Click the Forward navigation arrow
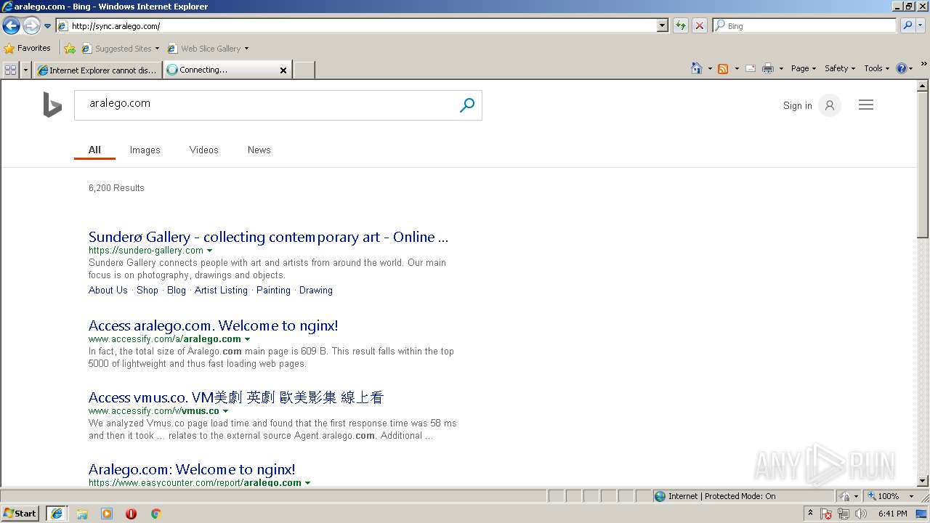The height and width of the screenshot is (523, 930). pos(31,26)
